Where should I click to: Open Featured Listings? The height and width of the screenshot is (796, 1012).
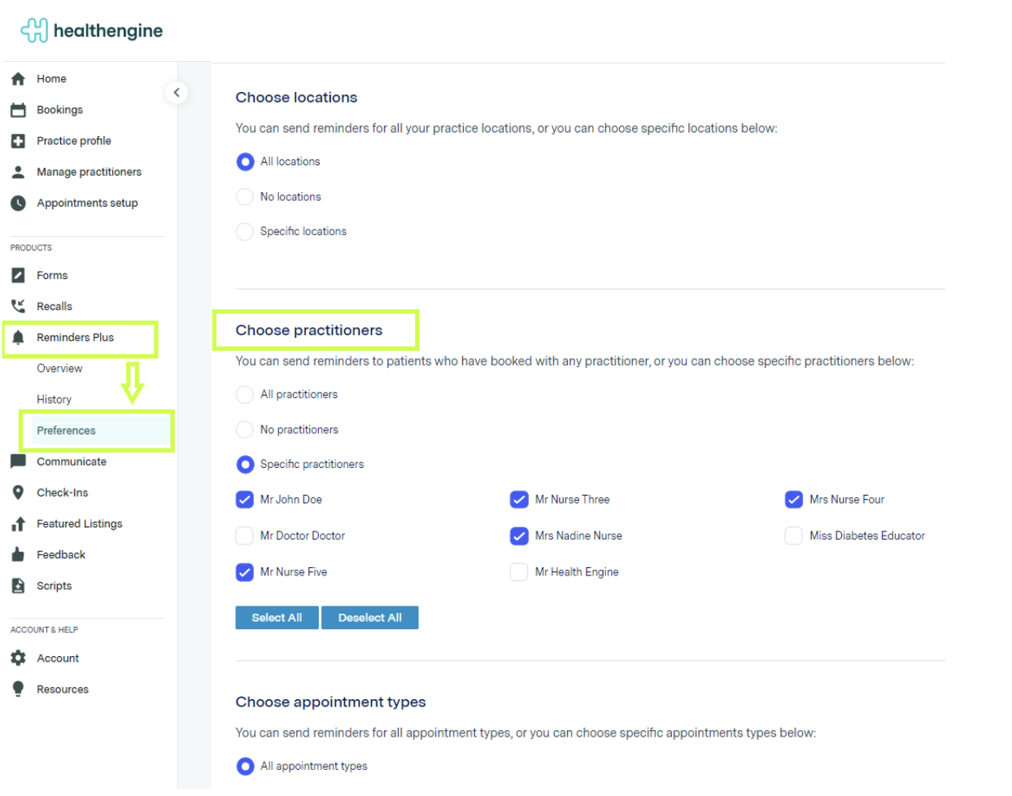click(x=80, y=524)
